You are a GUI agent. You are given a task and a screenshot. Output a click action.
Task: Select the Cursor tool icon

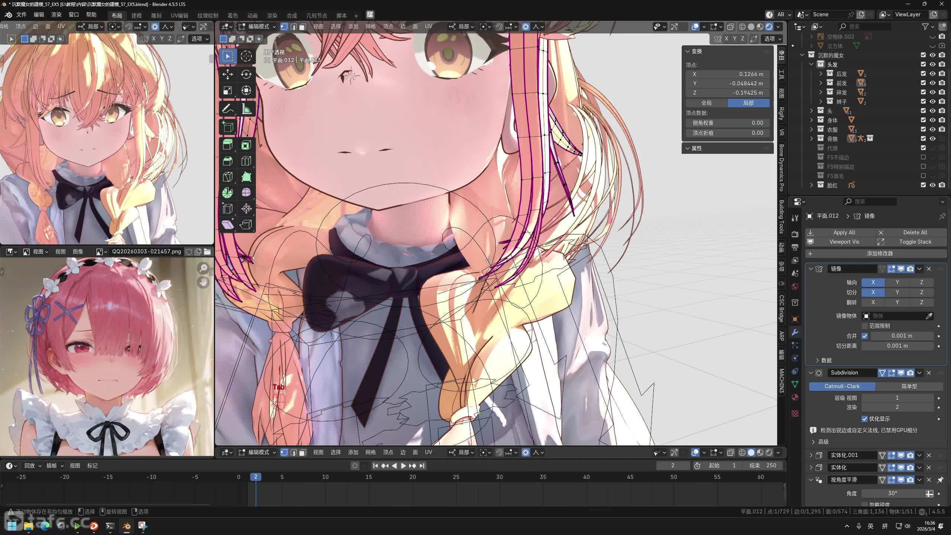point(246,56)
